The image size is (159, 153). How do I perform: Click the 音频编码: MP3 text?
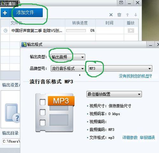click(x=102, y=129)
